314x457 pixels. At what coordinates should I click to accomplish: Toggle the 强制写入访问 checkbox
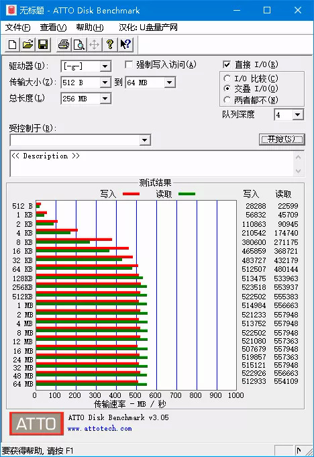pyautogui.click(x=129, y=64)
